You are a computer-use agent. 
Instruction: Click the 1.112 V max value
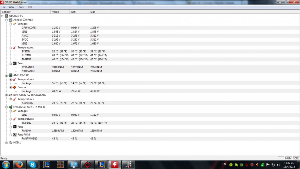click(x=94, y=115)
